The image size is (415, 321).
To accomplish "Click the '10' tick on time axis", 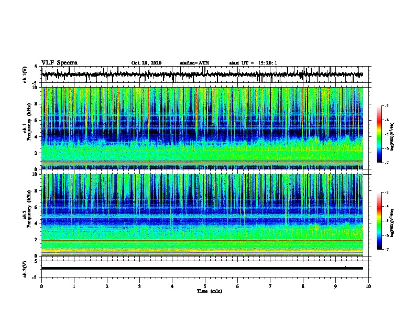I will coord(368,286).
